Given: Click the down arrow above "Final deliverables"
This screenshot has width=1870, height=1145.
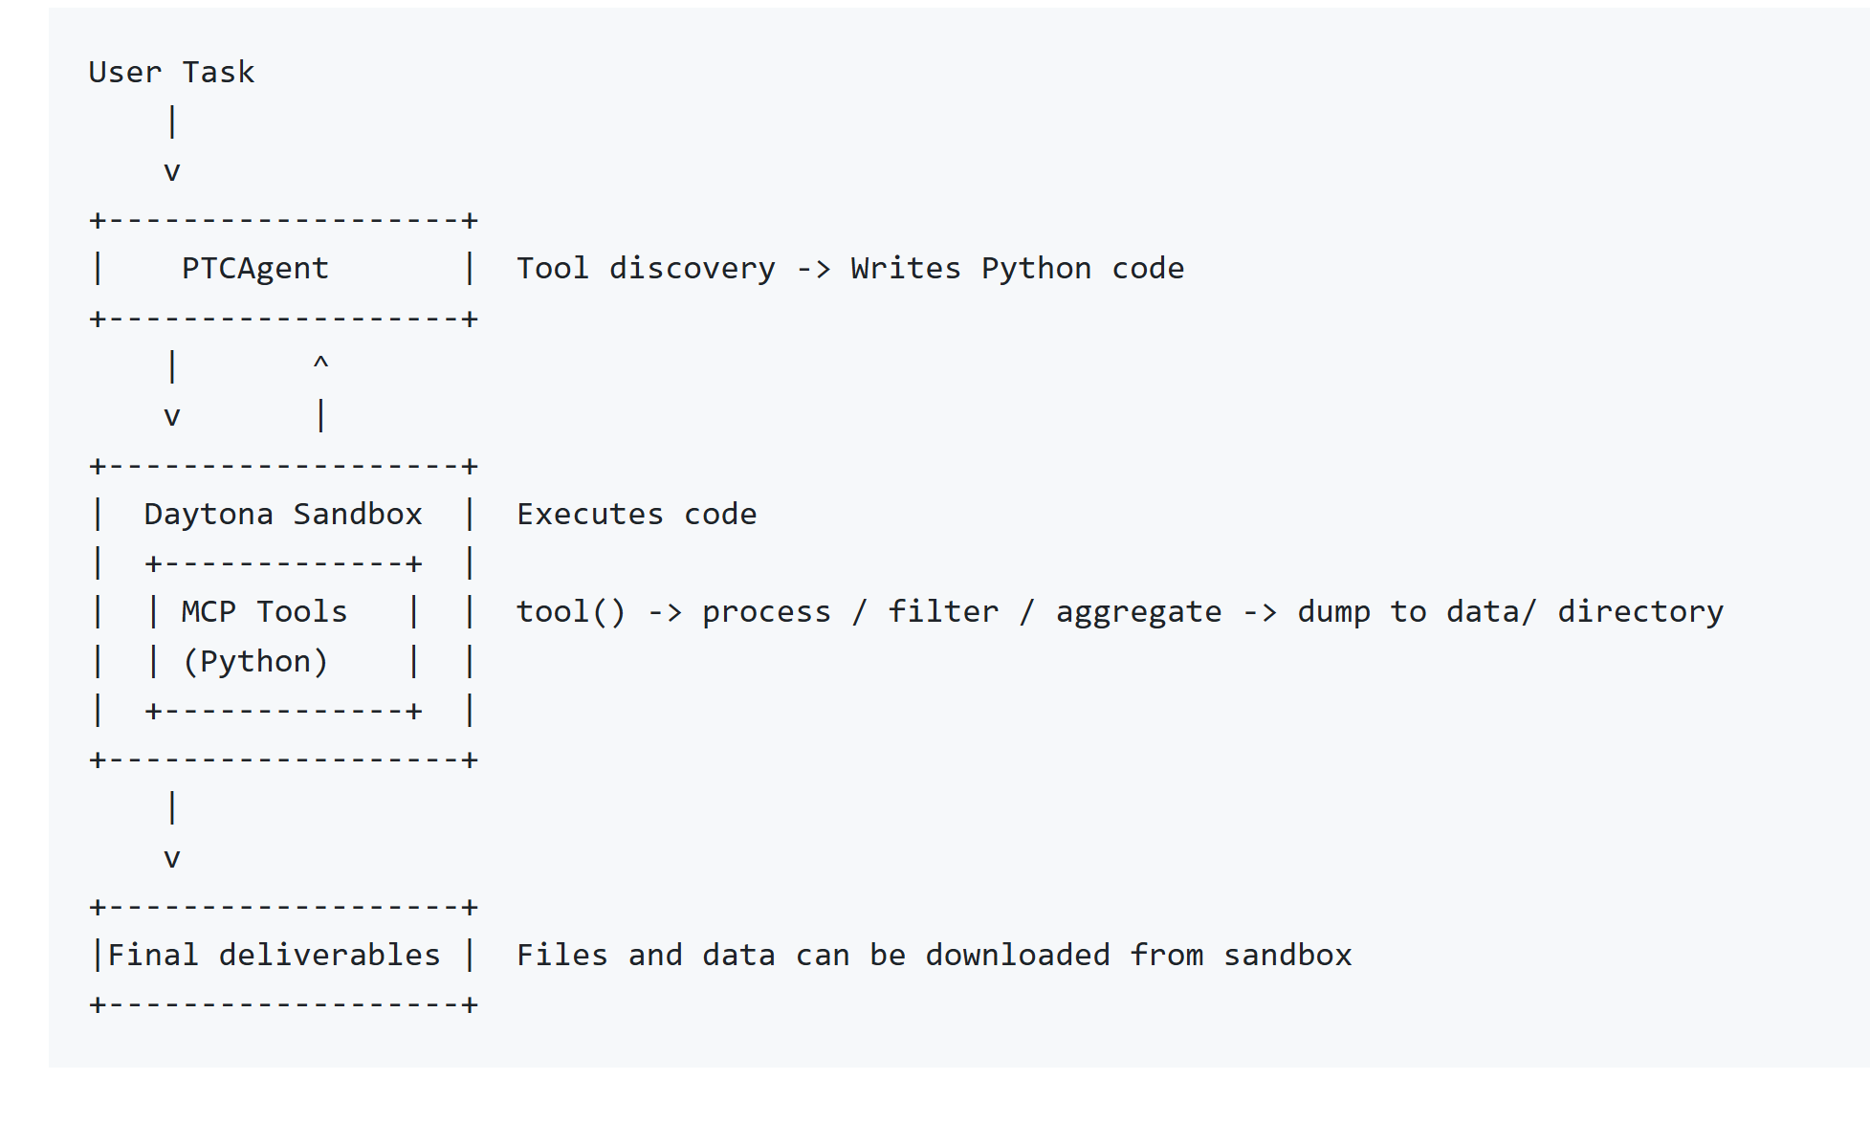Looking at the screenshot, I should (172, 858).
